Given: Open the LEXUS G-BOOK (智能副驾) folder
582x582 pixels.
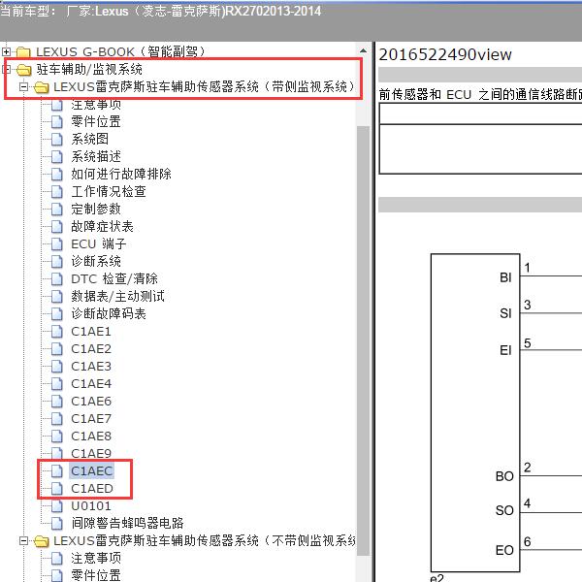Looking at the screenshot, I should [x=120, y=51].
